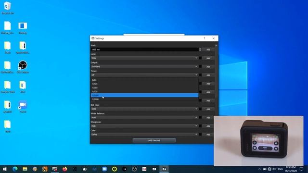Screen dimensions: 308x173
Task: Choose 1/2000 in the open shutter list
Action: [144, 99]
